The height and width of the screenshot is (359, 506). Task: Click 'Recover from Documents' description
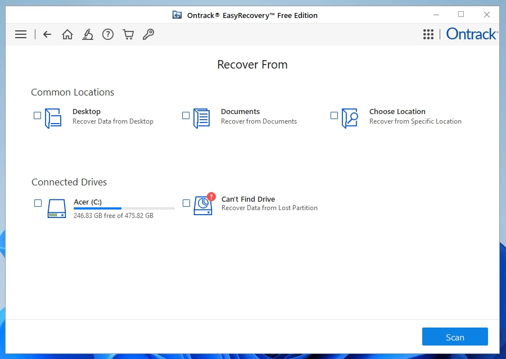click(x=259, y=121)
